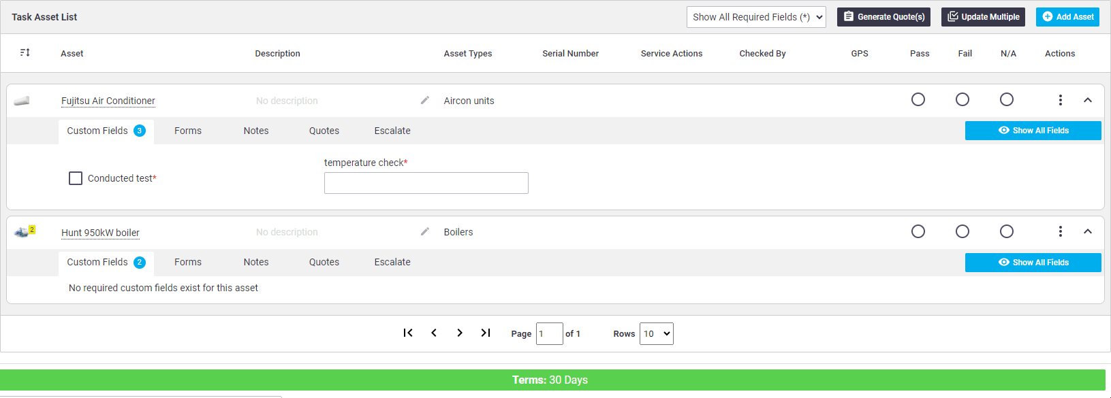Screen dimensions: 1111x398
Task: Collapse Fujitsu Air Conditioner row
Action: pyautogui.click(x=1088, y=100)
